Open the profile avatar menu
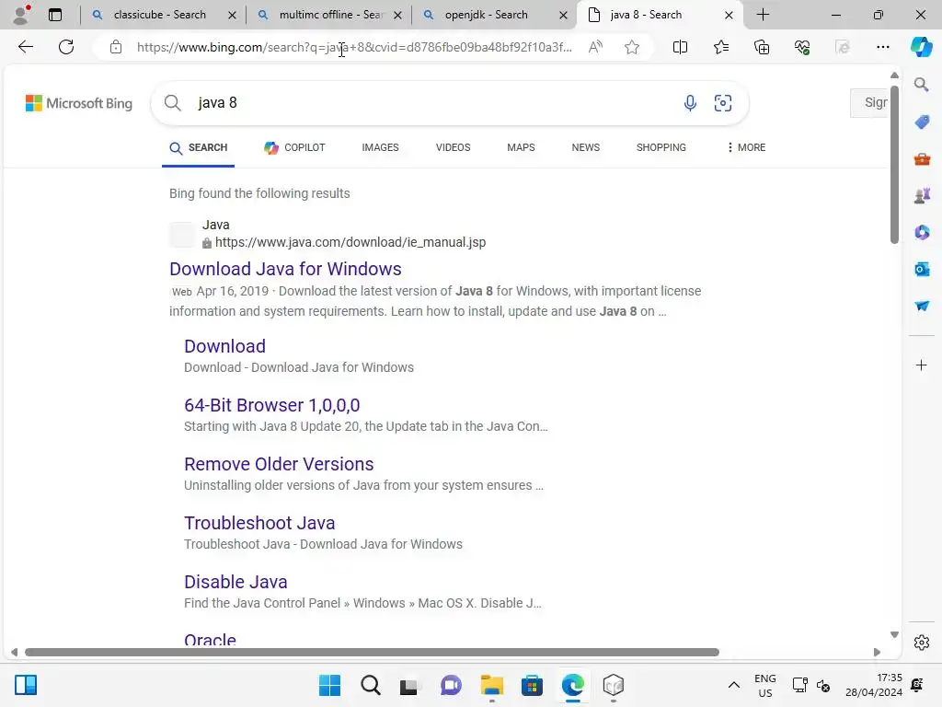Viewport: 942px width, 707px height. point(22,15)
